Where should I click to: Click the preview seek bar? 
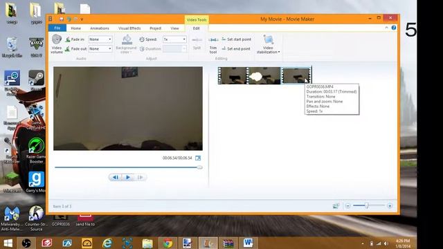click(129, 167)
